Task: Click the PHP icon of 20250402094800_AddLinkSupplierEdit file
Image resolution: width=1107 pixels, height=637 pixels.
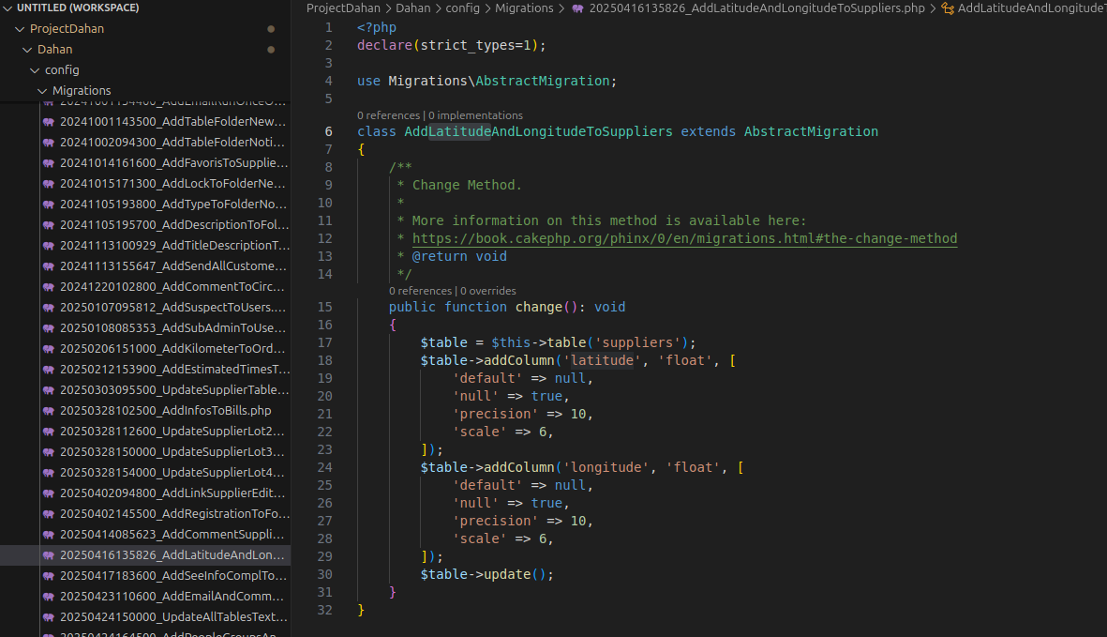Action: [48, 493]
